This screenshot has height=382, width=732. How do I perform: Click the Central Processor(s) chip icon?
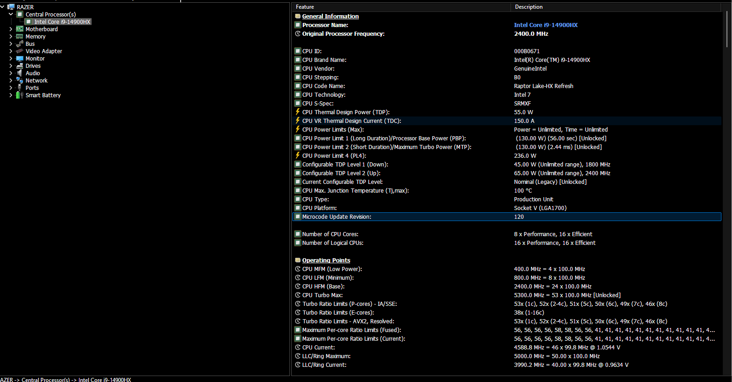click(x=20, y=14)
